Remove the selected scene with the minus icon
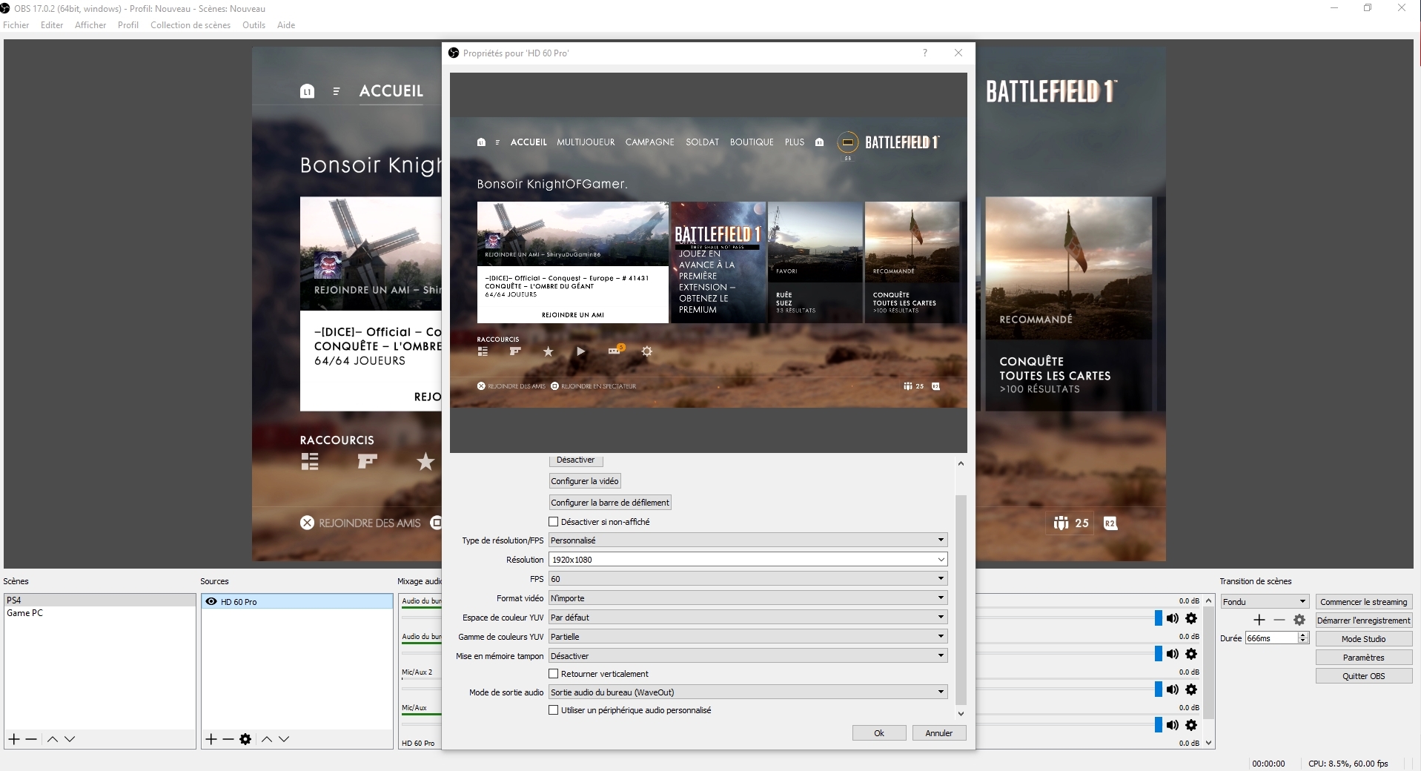The image size is (1421, 771). tap(31, 739)
